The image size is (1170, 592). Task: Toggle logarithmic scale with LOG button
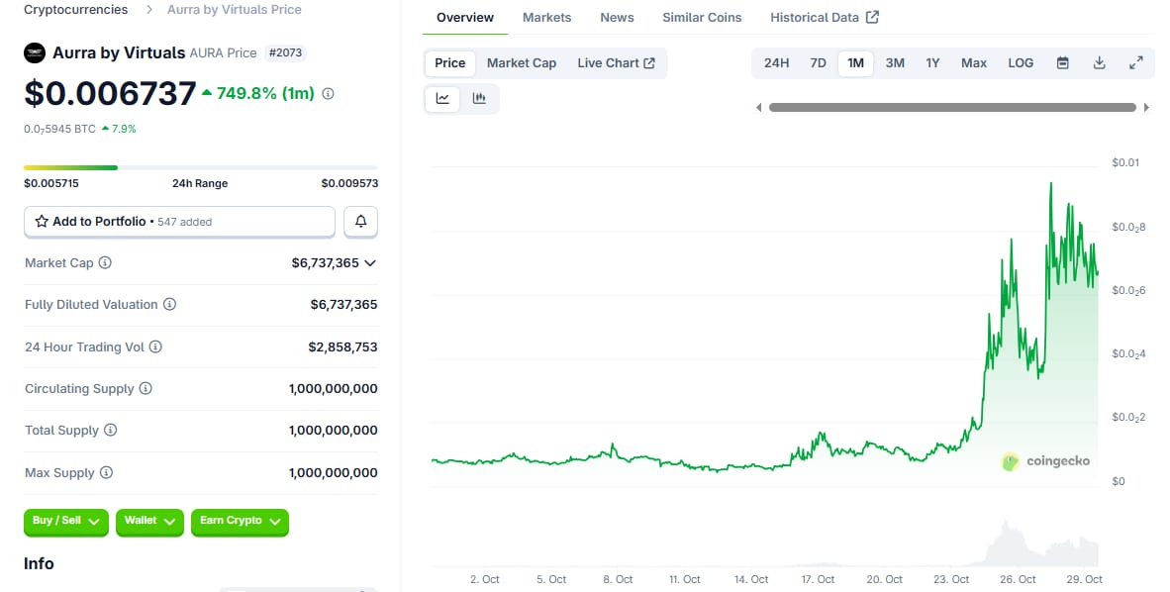1021,62
